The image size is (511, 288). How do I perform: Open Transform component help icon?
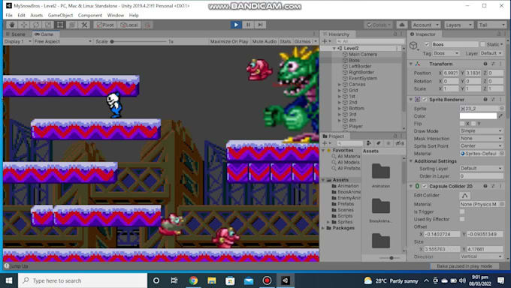485,64
